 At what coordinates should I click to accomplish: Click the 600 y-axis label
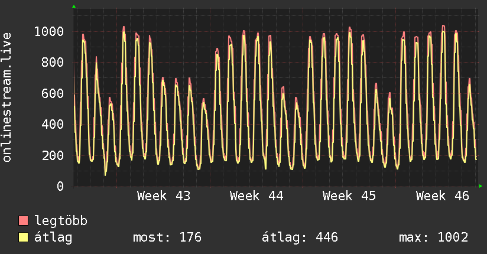tap(53, 93)
